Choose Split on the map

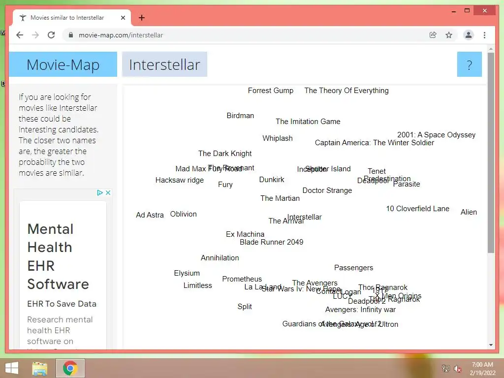pyautogui.click(x=245, y=307)
